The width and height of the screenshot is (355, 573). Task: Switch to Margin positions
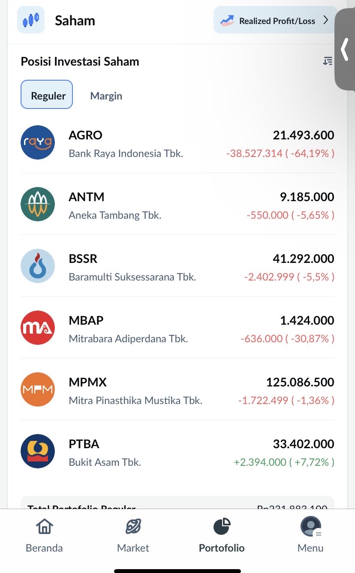tap(106, 96)
